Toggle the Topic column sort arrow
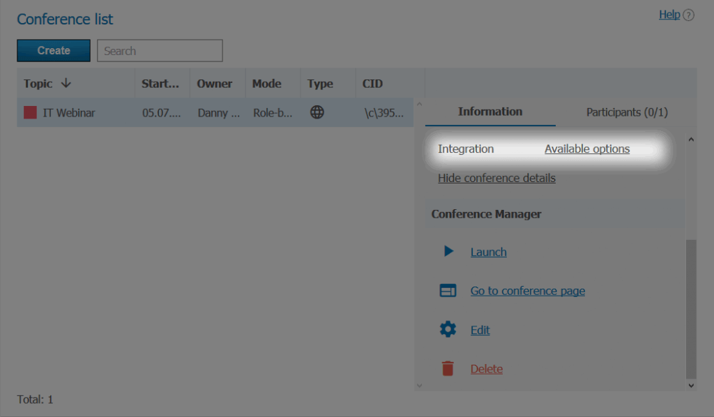714x417 pixels. 66,84
